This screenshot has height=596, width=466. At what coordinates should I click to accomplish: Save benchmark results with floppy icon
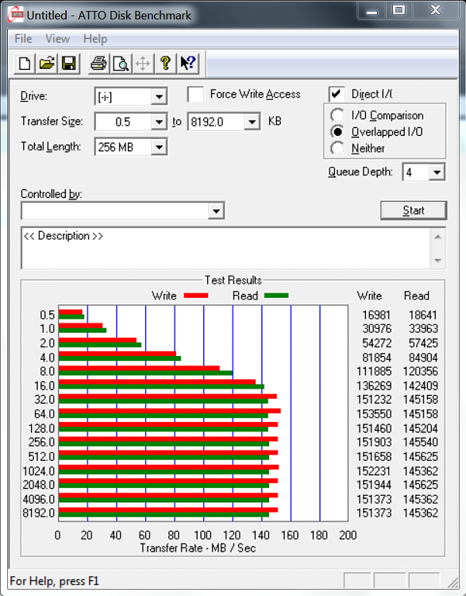pos(69,64)
